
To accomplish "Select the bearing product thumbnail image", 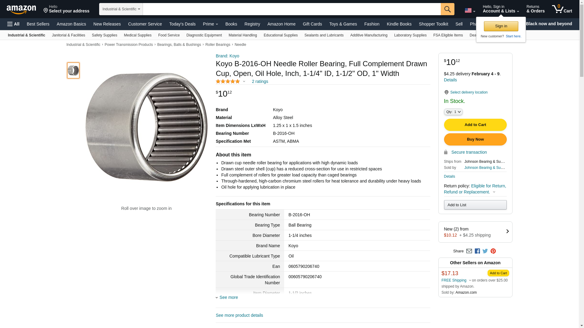I will (73, 70).
